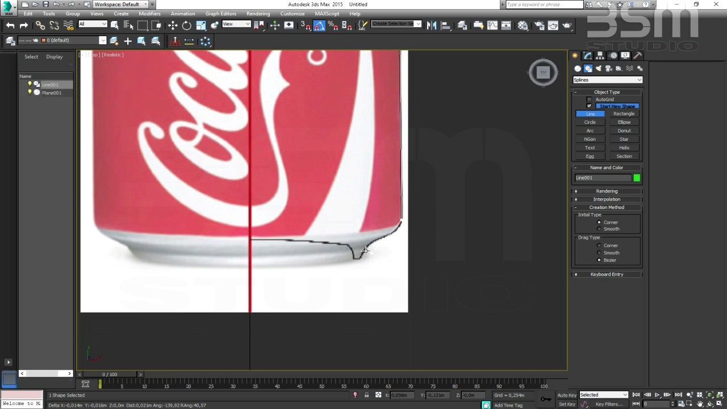Activate the Select and Rotate tool
Viewport: 727px width, 409px height.
187,25
